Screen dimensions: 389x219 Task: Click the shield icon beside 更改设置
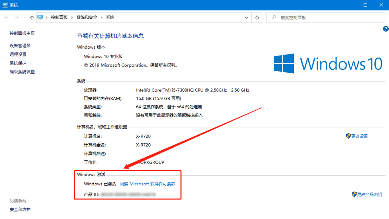(348, 136)
